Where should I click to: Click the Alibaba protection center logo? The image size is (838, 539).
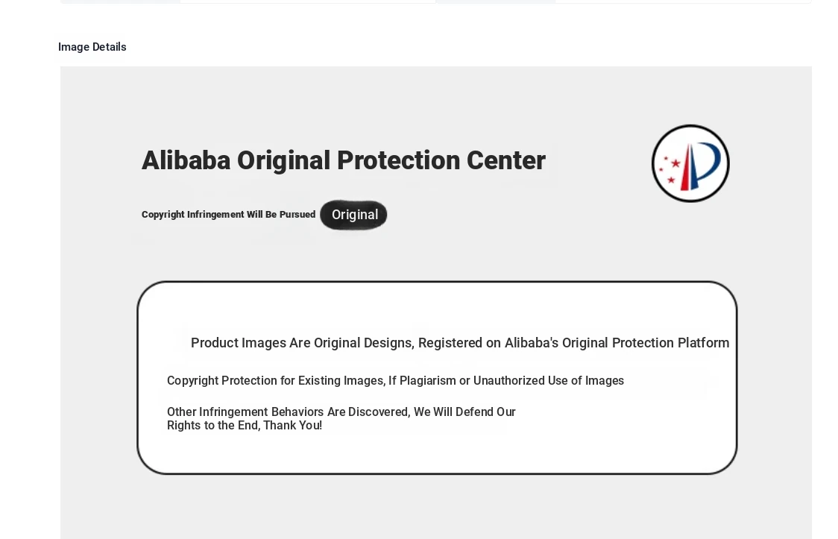pos(690,163)
